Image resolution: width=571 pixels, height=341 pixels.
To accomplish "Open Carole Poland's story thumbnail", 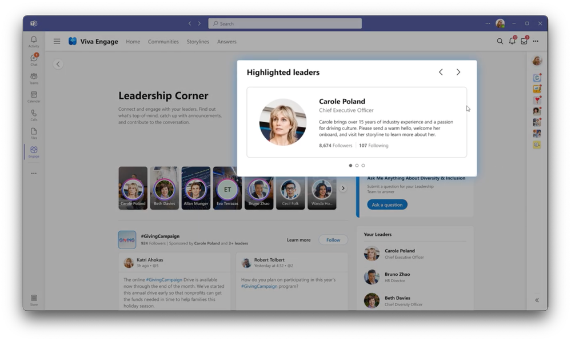I will (x=133, y=188).
